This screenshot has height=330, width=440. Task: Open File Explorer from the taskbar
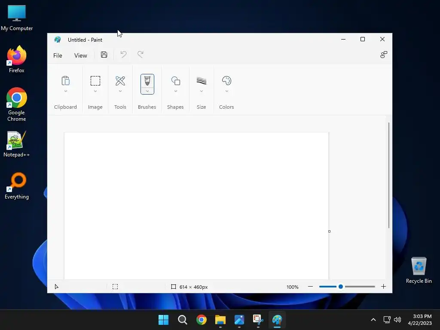(x=220, y=320)
